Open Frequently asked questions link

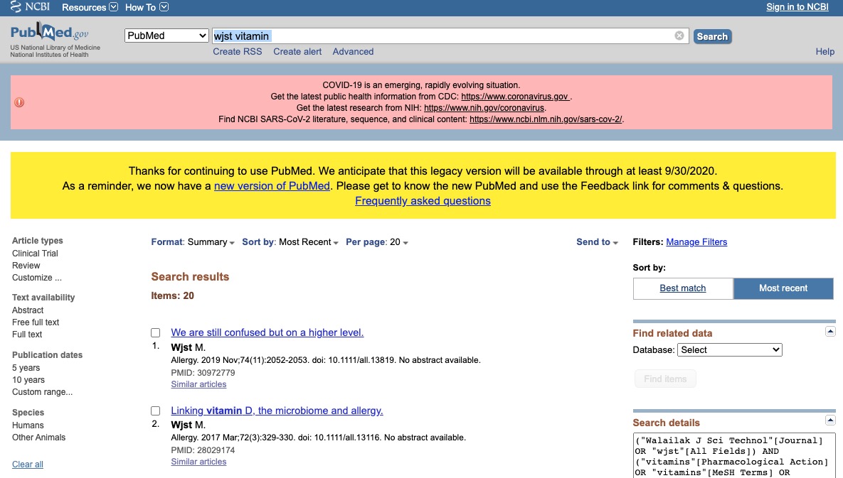pos(423,201)
